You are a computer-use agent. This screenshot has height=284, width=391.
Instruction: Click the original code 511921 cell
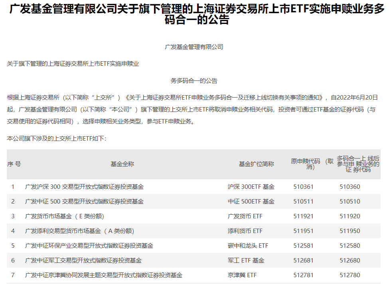303,216
